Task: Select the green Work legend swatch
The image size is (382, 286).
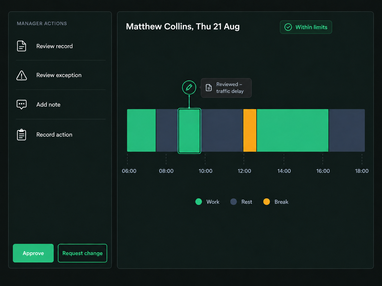Action: pyautogui.click(x=199, y=202)
